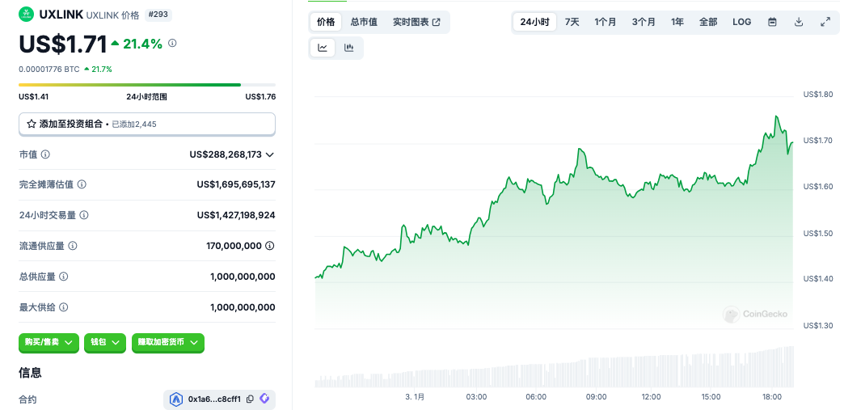Click the blue chain logo in contract chip

click(x=176, y=399)
